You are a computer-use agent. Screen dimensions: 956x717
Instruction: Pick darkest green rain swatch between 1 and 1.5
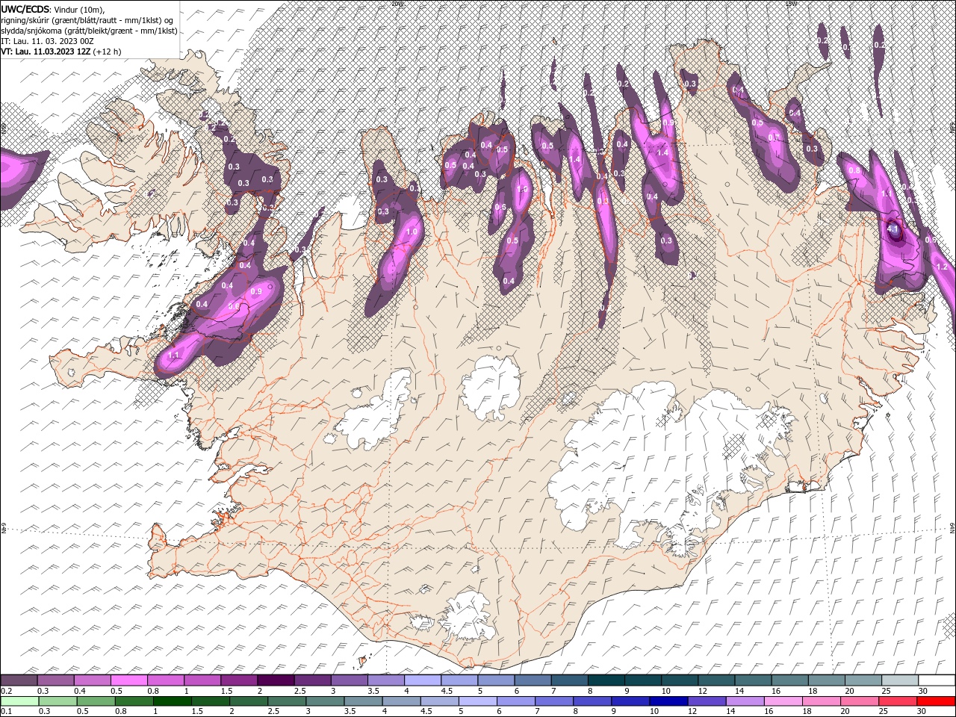click(x=172, y=701)
